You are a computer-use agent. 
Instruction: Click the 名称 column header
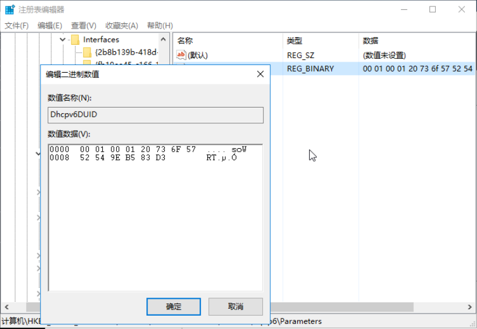[185, 41]
